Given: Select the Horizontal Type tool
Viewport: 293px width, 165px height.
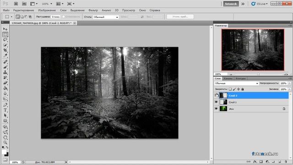Looking at the screenshot, I should pos(5,110).
